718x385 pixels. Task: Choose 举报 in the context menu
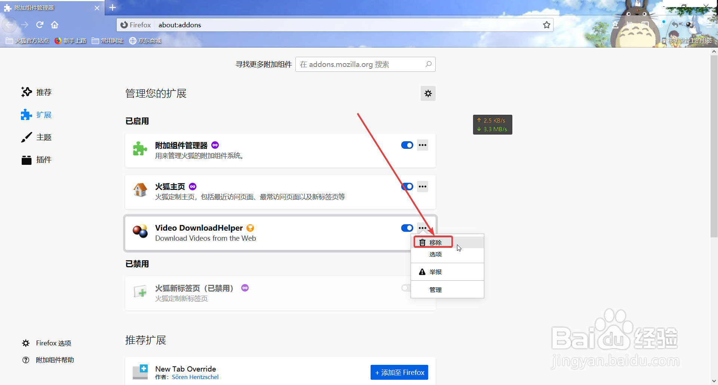coord(447,272)
